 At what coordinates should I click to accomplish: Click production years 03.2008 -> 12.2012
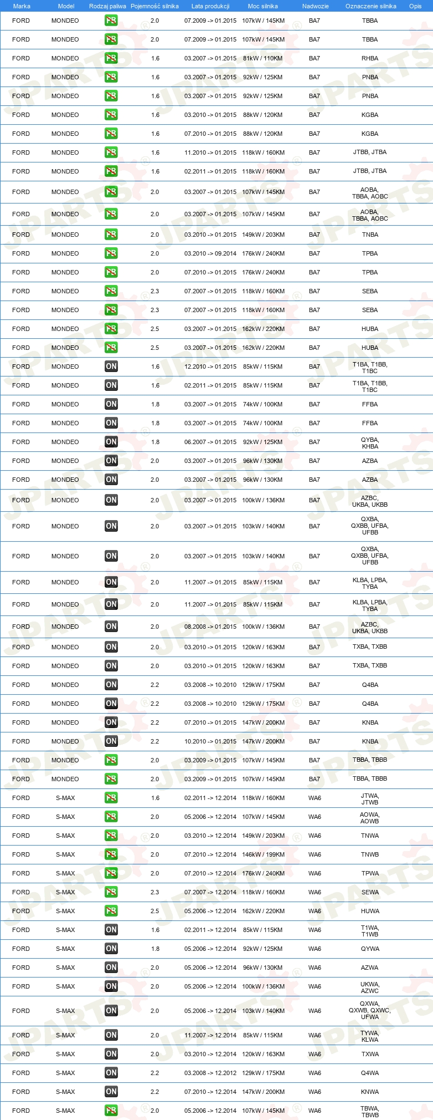click(210, 1073)
